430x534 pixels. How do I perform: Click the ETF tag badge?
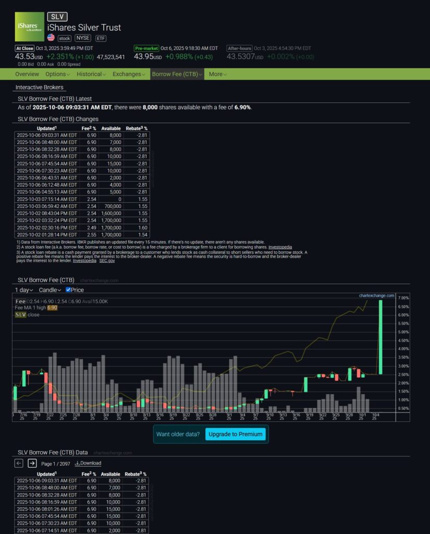click(101, 38)
